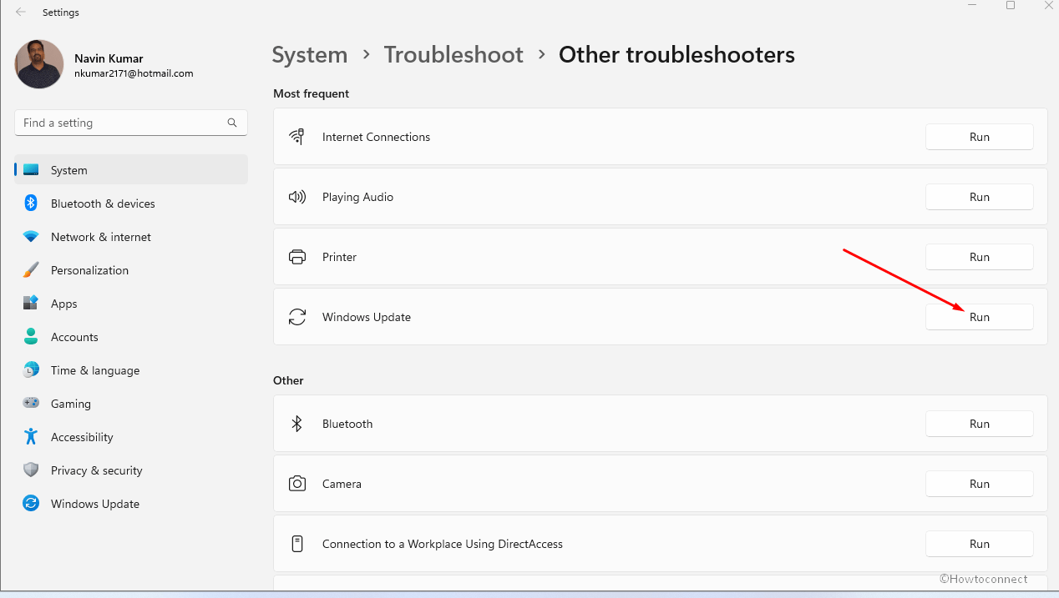Image resolution: width=1059 pixels, height=598 pixels.
Task: Click the DirectAccess workplace connection icon
Action: point(296,544)
